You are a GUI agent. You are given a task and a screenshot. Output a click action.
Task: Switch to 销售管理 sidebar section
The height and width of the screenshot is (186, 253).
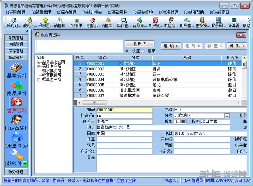16,44
